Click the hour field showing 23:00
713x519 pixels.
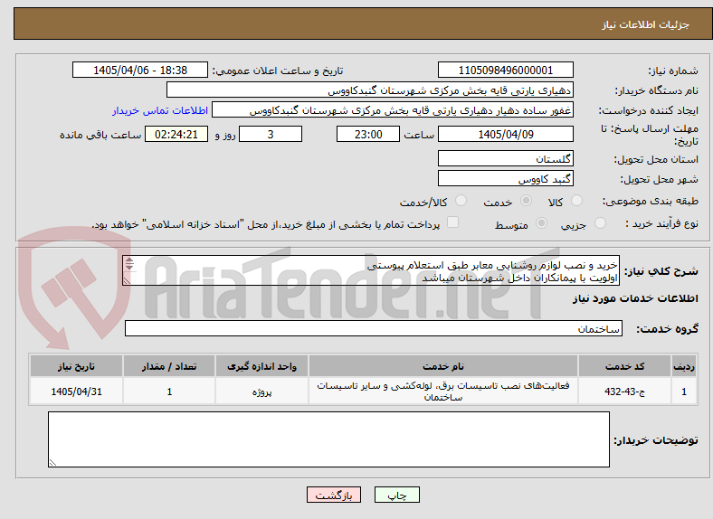(368, 134)
